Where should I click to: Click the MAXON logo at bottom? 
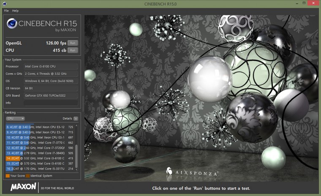[23, 187]
